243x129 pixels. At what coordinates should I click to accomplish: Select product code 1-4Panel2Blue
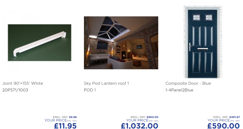[179, 90]
